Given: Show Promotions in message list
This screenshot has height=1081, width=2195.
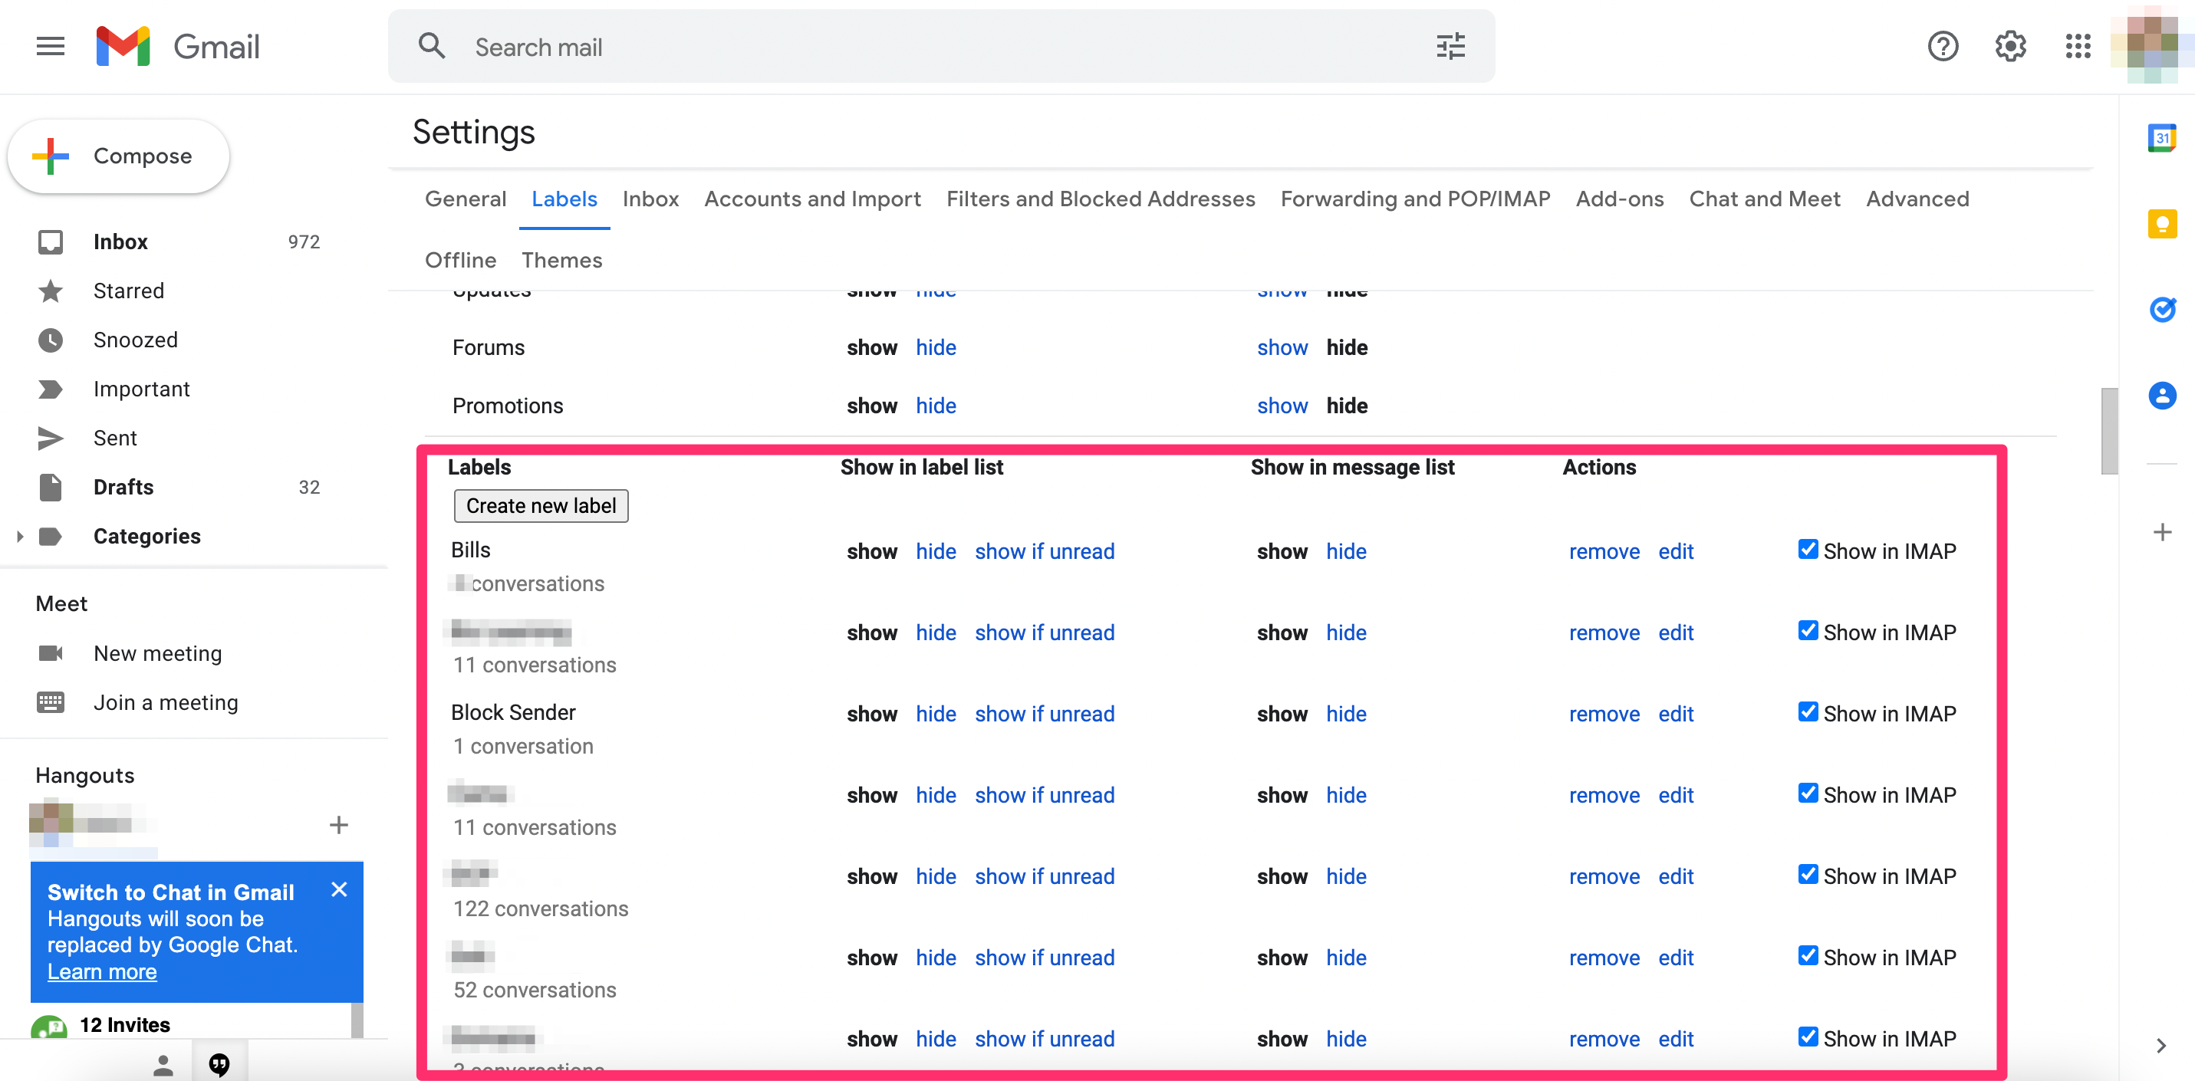Looking at the screenshot, I should 1282,406.
